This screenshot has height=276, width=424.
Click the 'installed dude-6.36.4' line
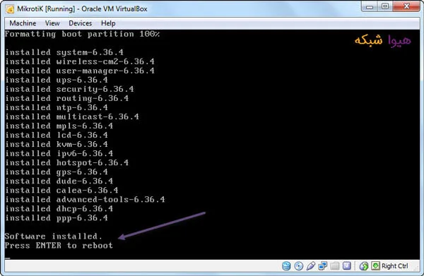59,181
